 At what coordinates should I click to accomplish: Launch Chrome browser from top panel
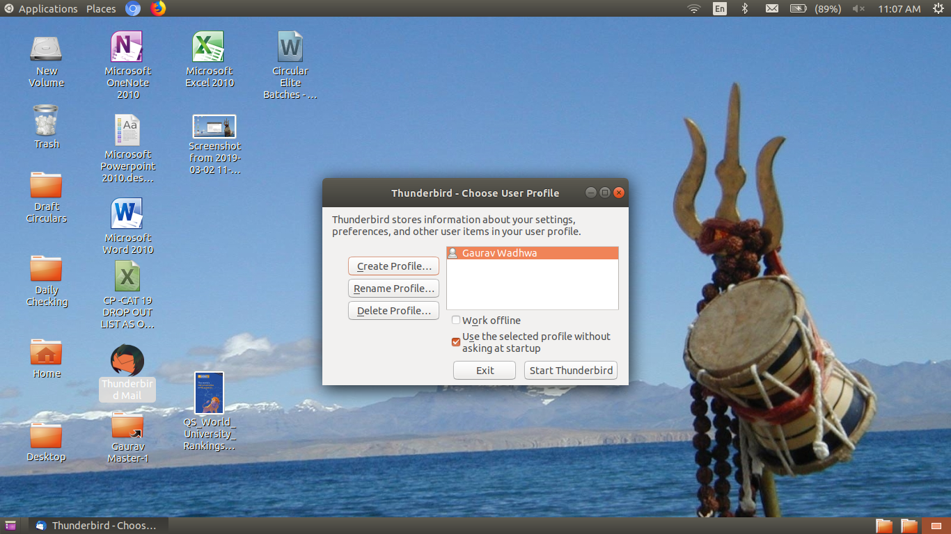click(133, 8)
